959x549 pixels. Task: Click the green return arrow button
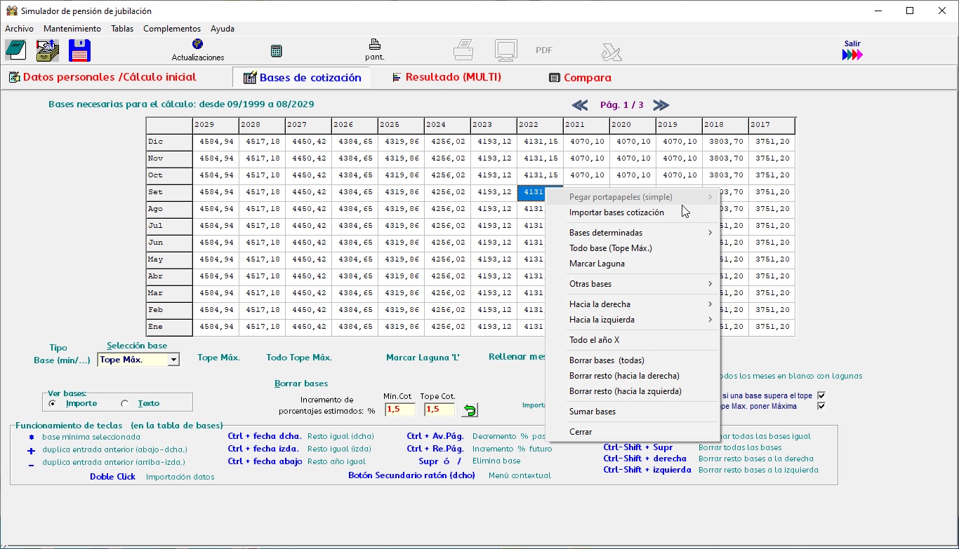(470, 410)
